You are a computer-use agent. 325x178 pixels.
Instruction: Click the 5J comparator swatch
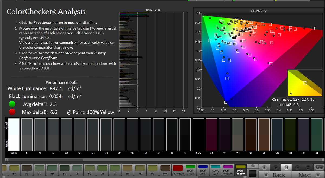click(x=185, y=135)
